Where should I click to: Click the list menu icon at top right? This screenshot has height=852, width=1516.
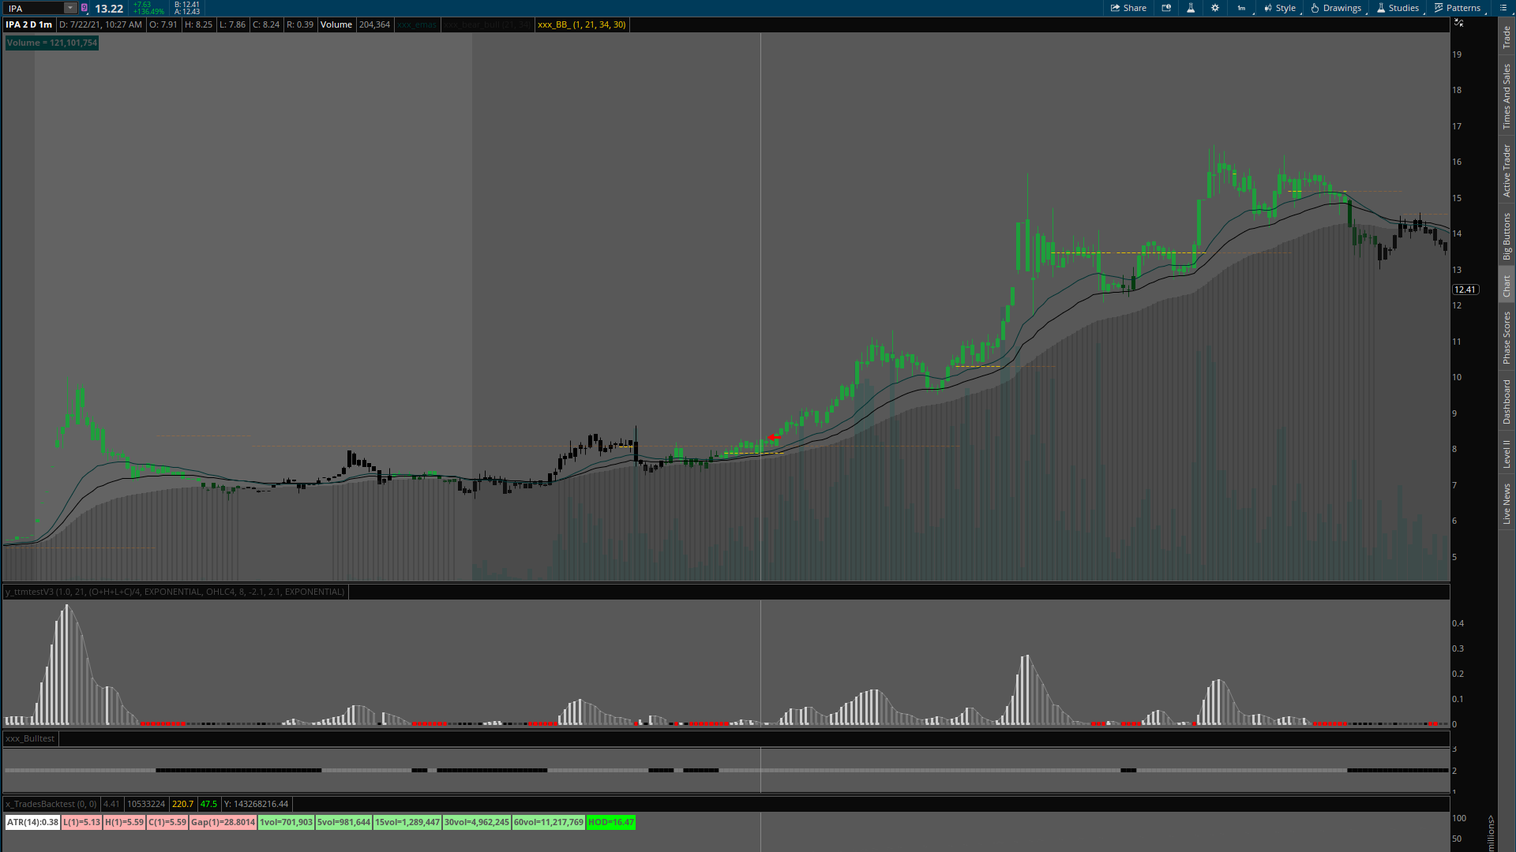[x=1502, y=8]
